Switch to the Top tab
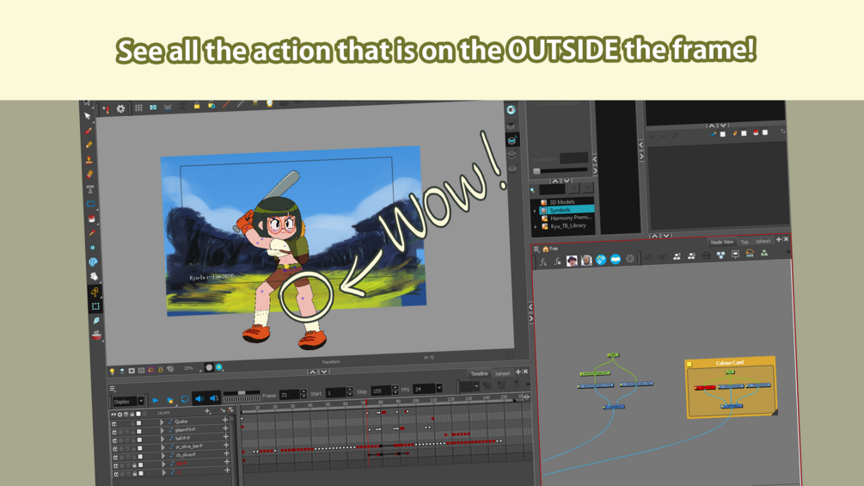Viewport: 864px width, 486px height. point(745,242)
